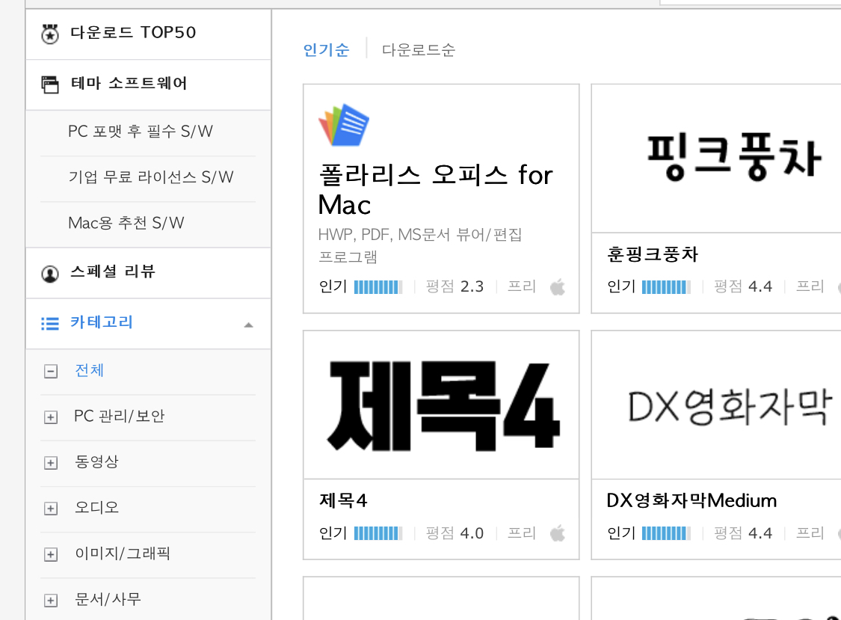Click 프리 label on 제목4 card
The image size is (841, 620).
click(522, 533)
